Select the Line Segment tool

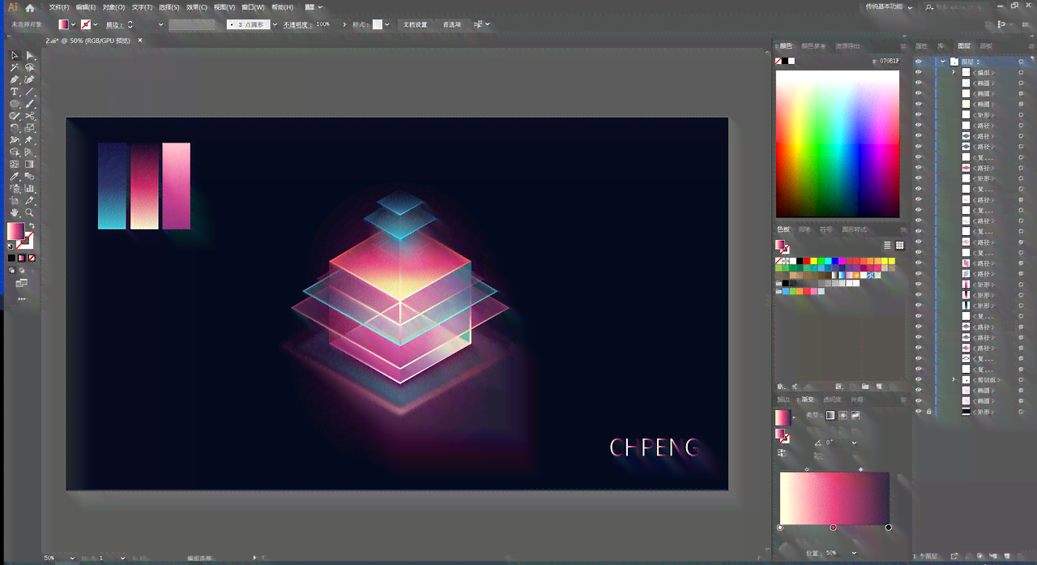[30, 92]
